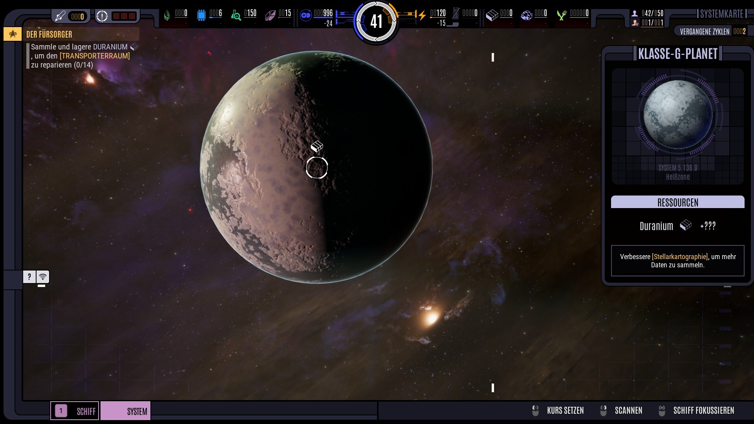Viewport: 754px width, 424px height.
Task: Switch to the Schiff tab
Action: [75, 411]
